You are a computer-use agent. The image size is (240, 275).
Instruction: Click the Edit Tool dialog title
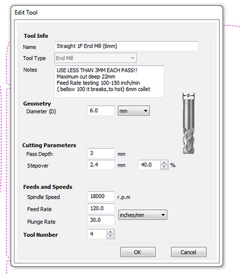point(26,12)
